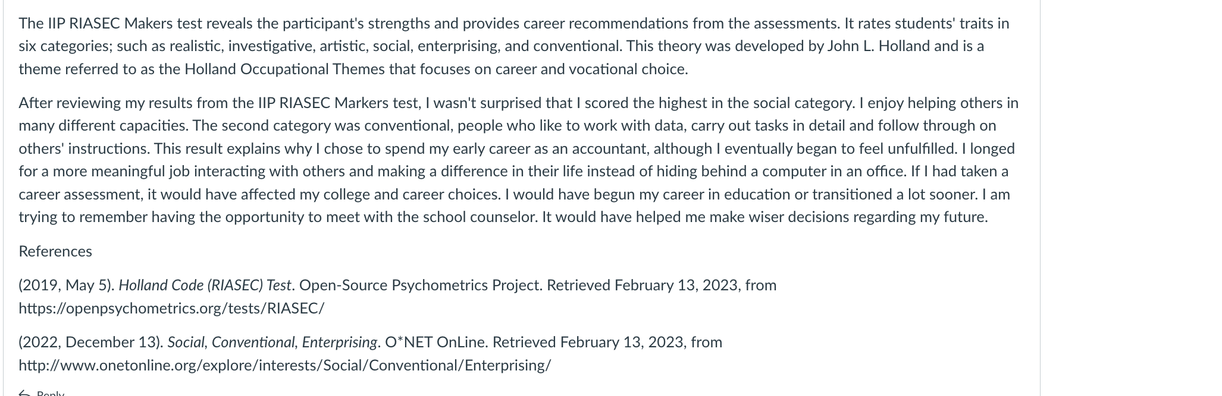The image size is (1222, 396).
Task: Click the Reply arrow icon
Action: point(24,393)
